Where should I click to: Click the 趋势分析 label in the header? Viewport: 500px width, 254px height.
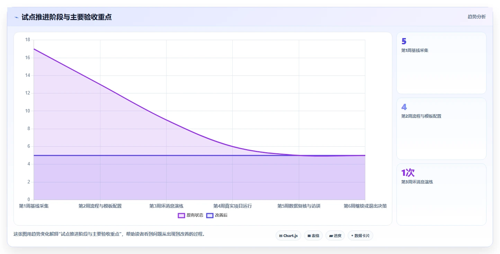tap(476, 17)
